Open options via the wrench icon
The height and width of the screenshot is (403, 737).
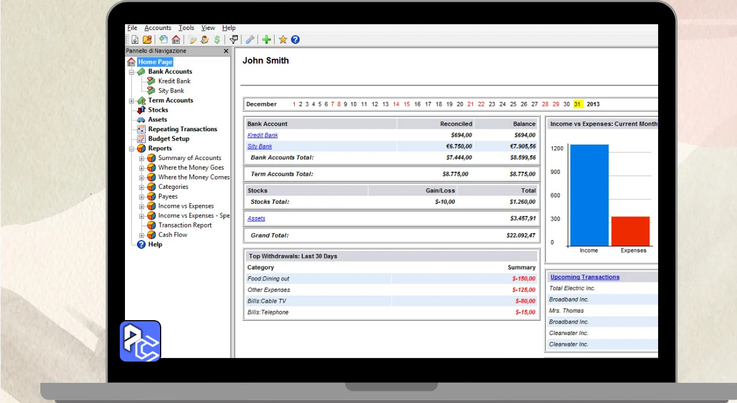tap(250, 40)
